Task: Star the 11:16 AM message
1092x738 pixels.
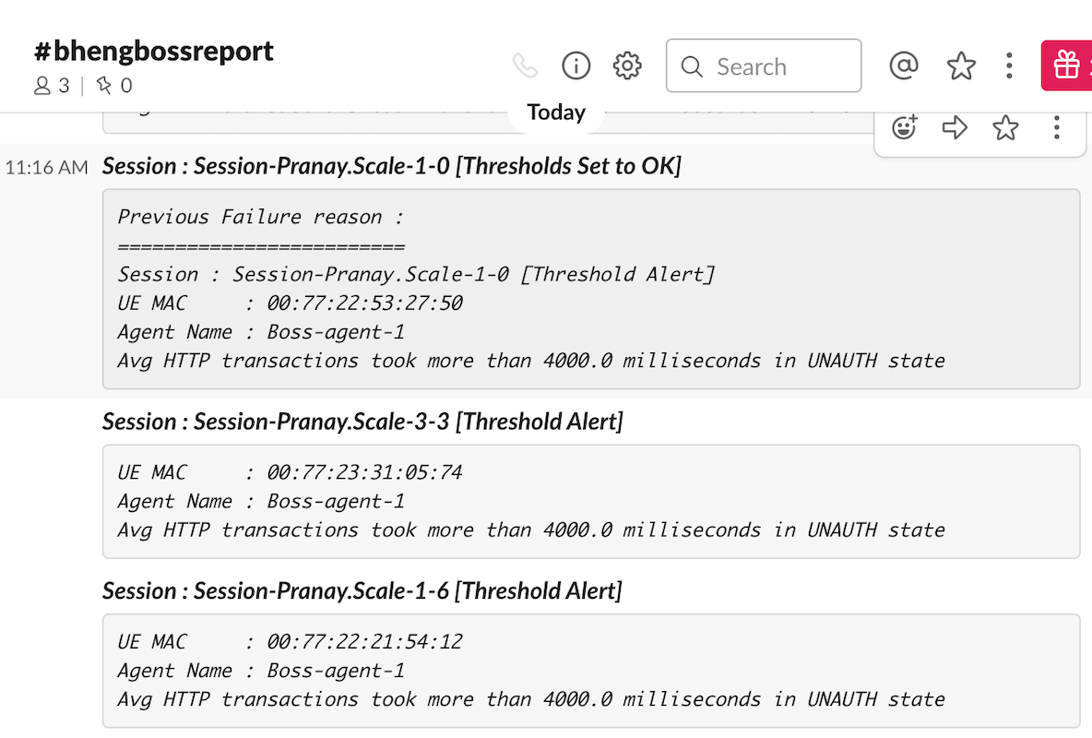Action: click(1005, 127)
